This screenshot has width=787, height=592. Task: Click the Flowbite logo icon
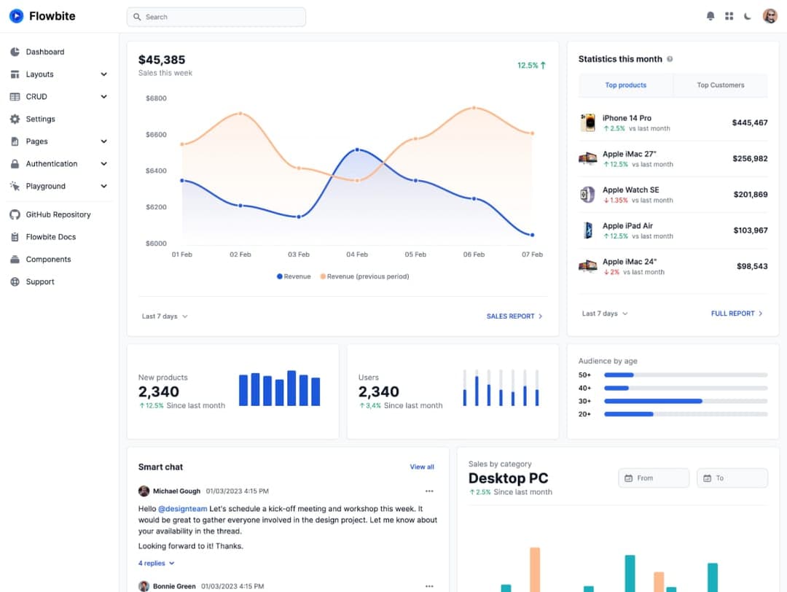[x=16, y=16]
